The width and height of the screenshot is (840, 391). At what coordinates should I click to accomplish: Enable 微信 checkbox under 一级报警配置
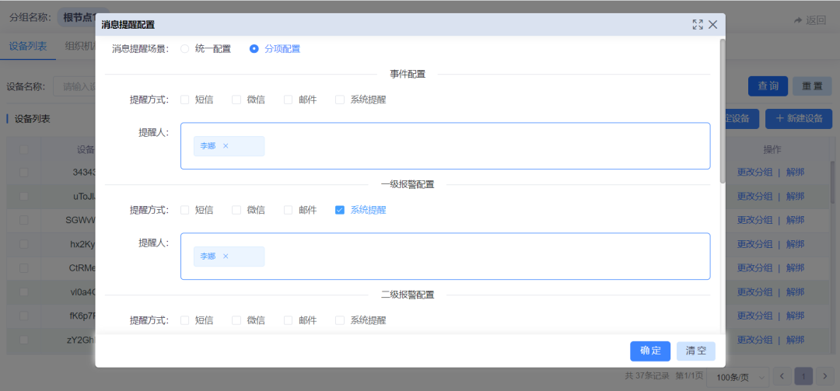click(x=236, y=210)
